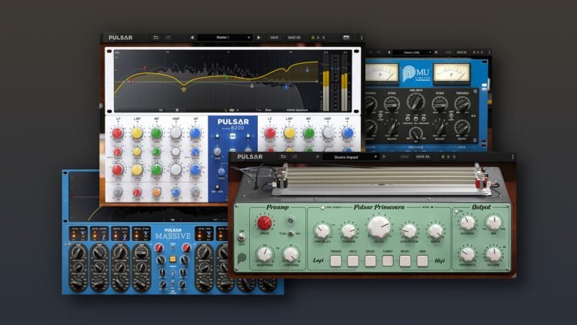Select the green EQ node on the curve
Image resolution: width=577 pixels, height=325 pixels.
point(227,77)
